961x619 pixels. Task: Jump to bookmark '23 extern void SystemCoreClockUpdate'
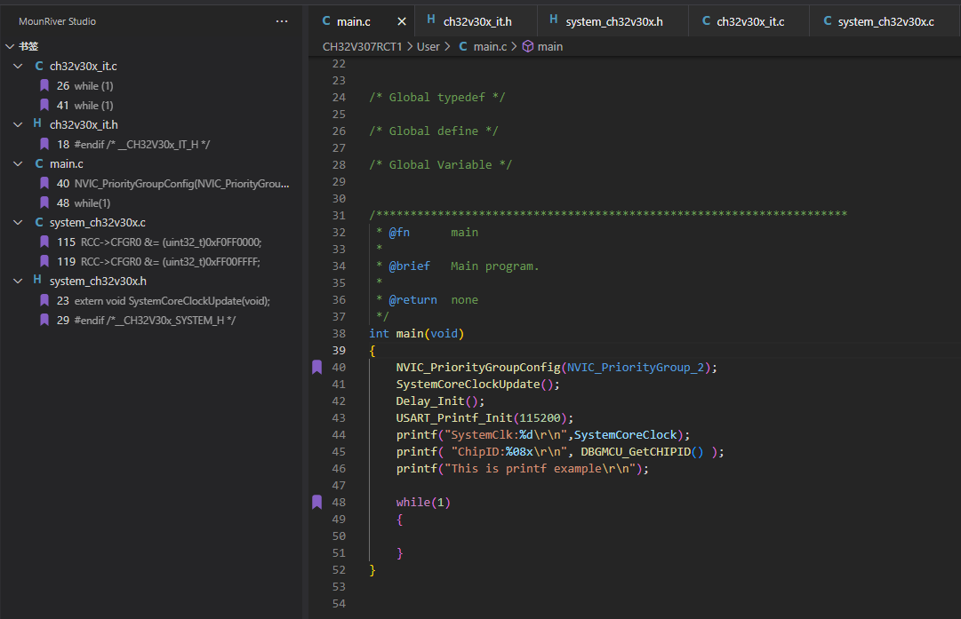(151, 301)
